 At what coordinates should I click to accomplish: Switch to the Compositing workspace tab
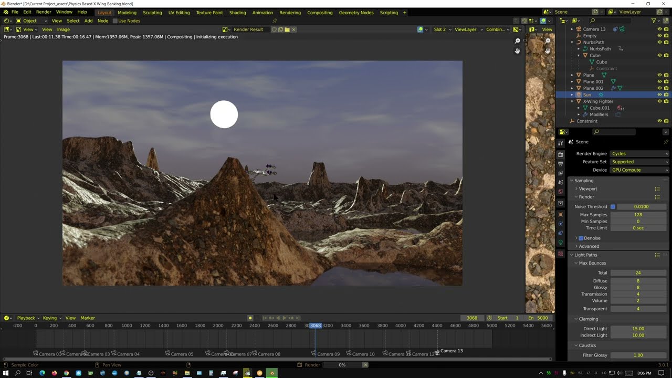click(x=320, y=13)
